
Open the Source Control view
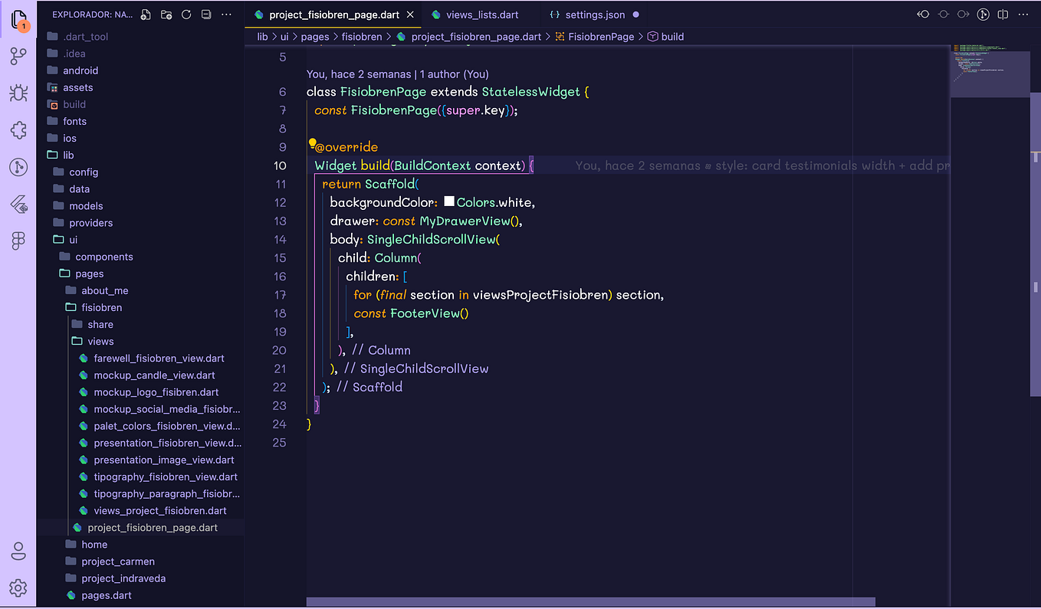click(18, 54)
